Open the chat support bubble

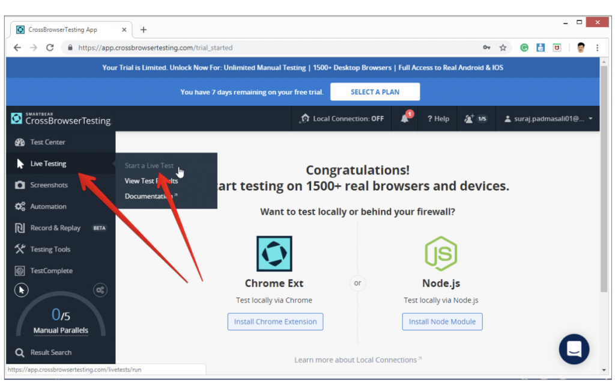(574, 349)
